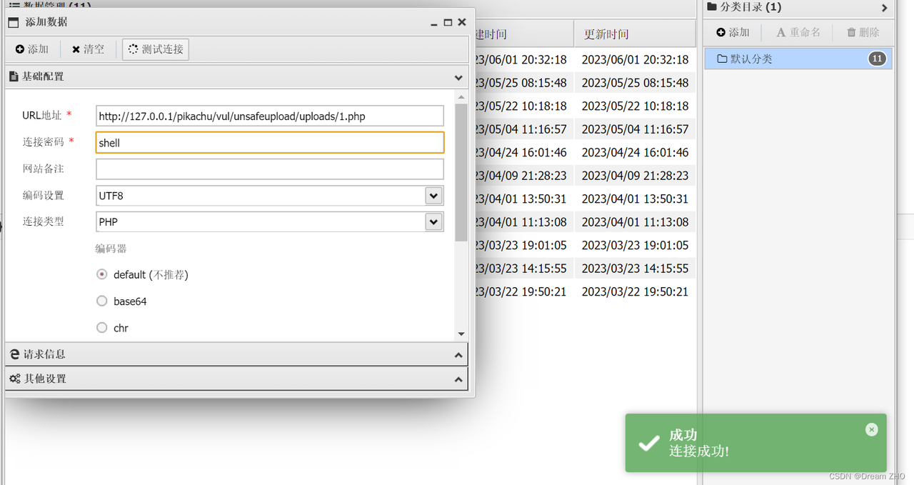Dismiss the 连接成功 success notification

tap(871, 429)
